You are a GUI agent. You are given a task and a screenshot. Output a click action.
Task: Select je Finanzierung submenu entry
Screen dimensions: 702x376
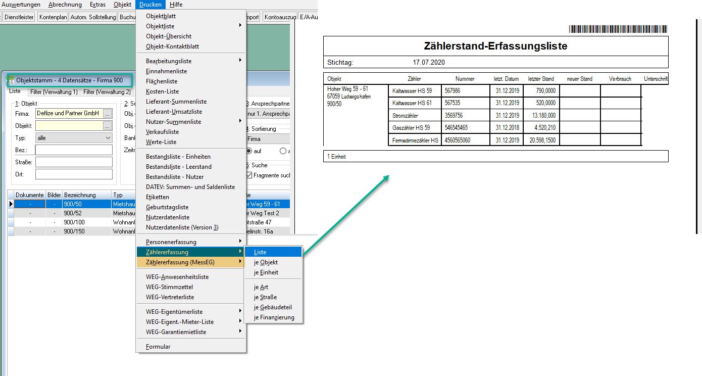273,317
